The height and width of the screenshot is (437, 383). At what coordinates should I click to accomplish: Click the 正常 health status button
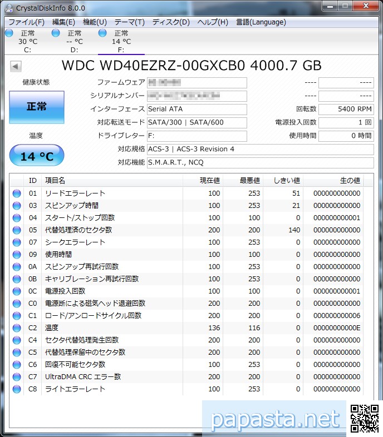37,107
